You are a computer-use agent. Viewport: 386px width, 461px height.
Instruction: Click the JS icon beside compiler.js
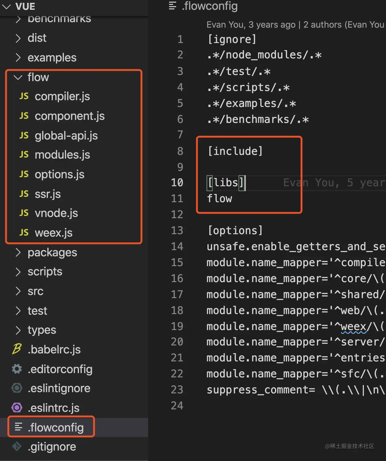tap(24, 96)
